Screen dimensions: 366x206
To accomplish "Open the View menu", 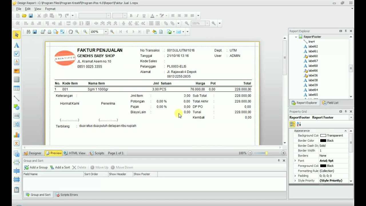I will [x=38, y=9].
